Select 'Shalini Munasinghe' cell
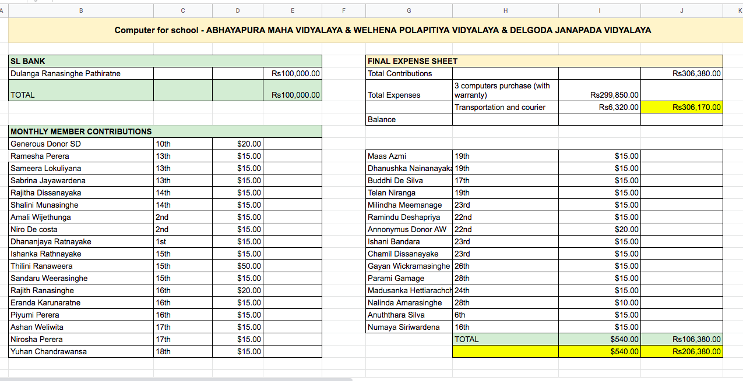This screenshot has height=381, width=743. pos(81,205)
